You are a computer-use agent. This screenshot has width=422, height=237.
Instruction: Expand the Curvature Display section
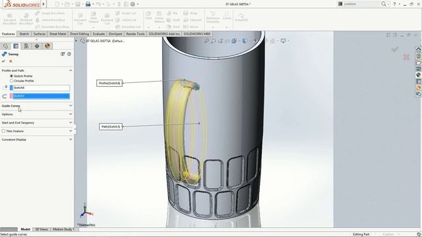pos(71,140)
